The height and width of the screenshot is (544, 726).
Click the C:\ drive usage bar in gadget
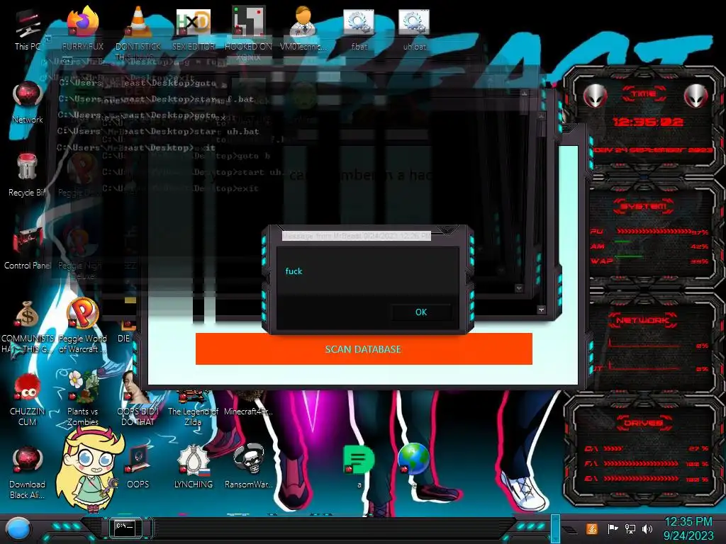click(x=613, y=448)
